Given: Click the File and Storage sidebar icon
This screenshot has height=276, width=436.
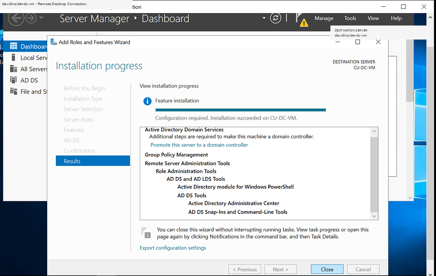Looking at the screenshot, I should pos(13,91).
